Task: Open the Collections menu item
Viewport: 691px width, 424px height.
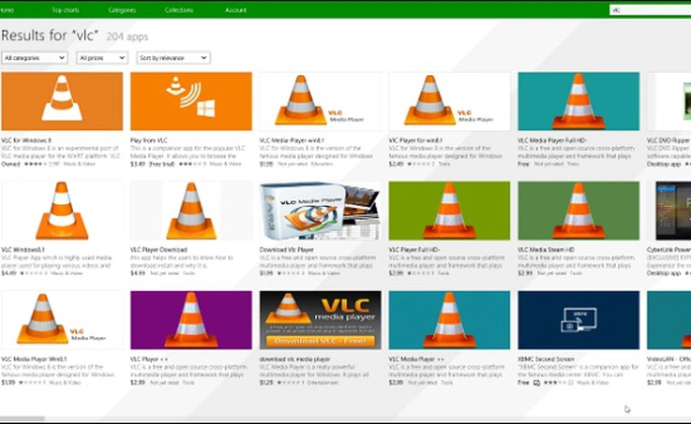Action: tap(179, 10)
